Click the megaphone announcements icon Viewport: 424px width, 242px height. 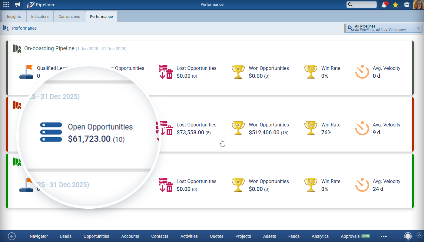pyautogui.click(x=18, y=5)
